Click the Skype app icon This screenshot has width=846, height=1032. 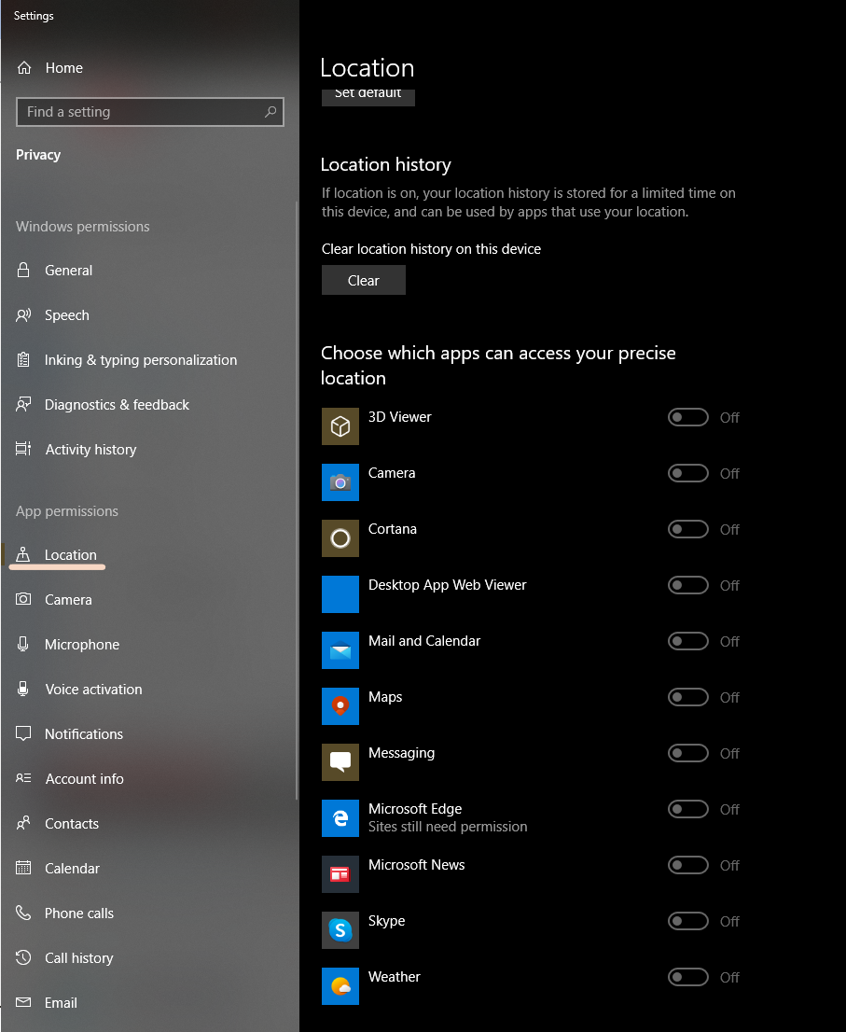click(340, 930)
